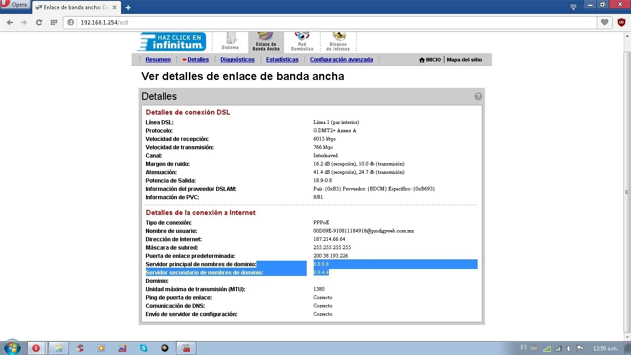
Task: Open the Sistema section icon
Action: [230, 42]
